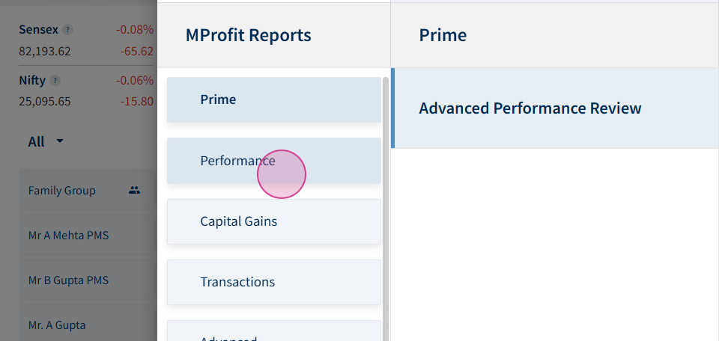
Task: Open the Performance report category
Action: point(274,161)
